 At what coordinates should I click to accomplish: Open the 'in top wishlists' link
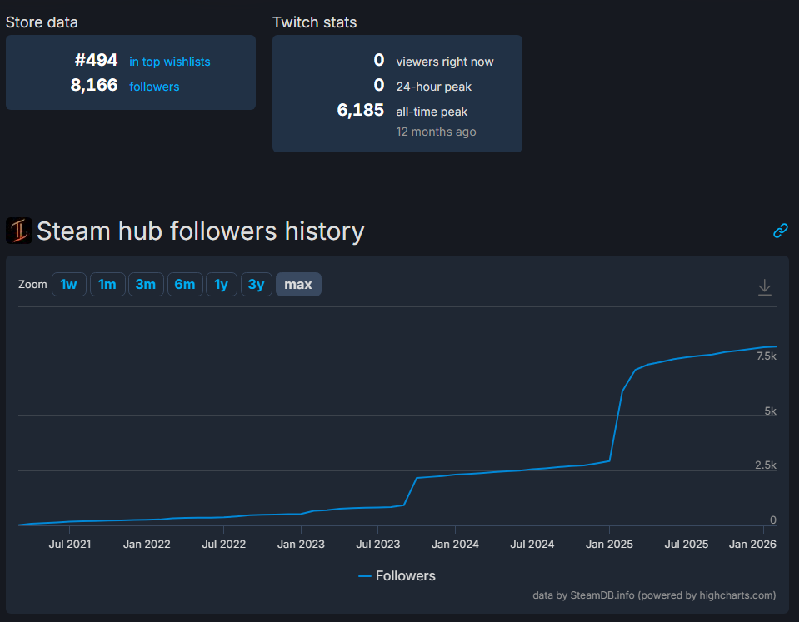click(x=170, y=62)
